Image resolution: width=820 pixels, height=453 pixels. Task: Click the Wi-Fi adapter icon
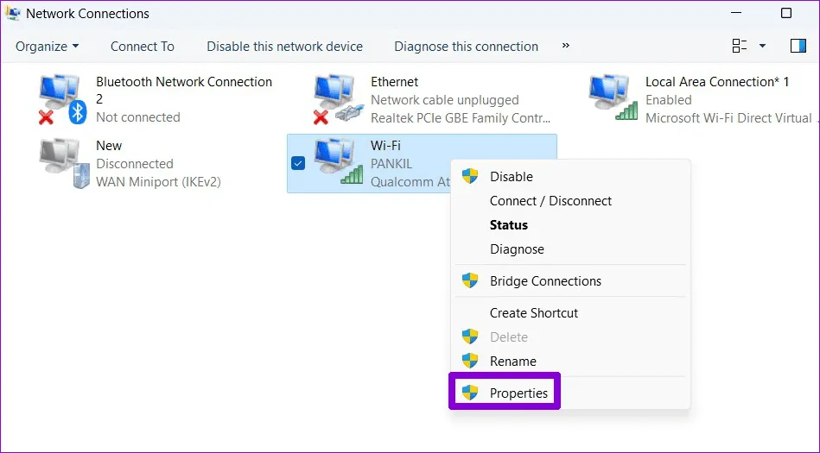pos(338,163)
